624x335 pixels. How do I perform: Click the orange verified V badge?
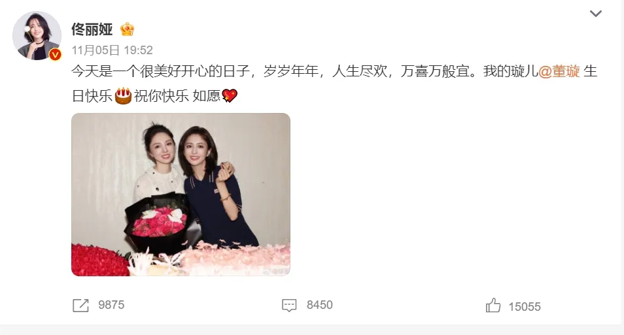[x=55, y=54]
